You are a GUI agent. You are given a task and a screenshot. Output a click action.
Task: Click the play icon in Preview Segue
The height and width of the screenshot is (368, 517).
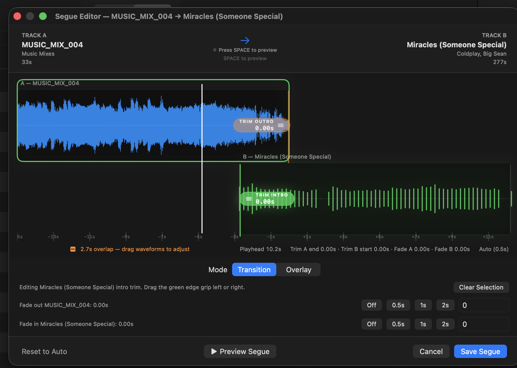click(214, 352)
